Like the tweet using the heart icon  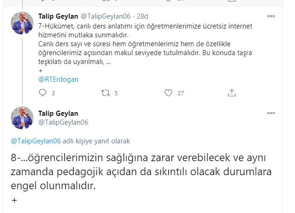click(169, 93)
